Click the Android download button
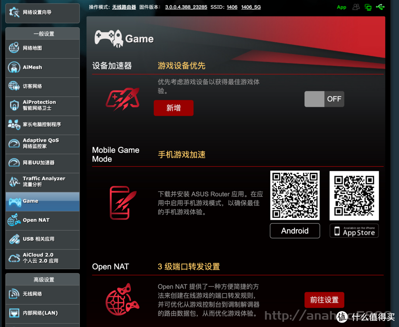Image resolution: width=399 pixels, height=327 pixels. (x=295, y=231)
